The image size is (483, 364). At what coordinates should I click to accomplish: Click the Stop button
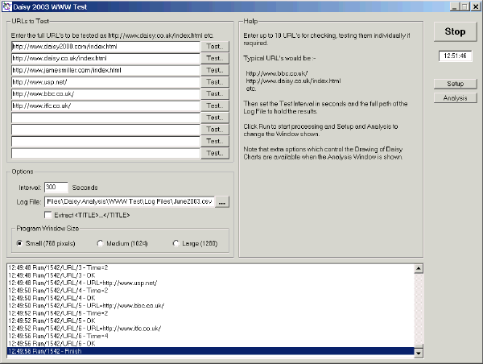point(455,31)
